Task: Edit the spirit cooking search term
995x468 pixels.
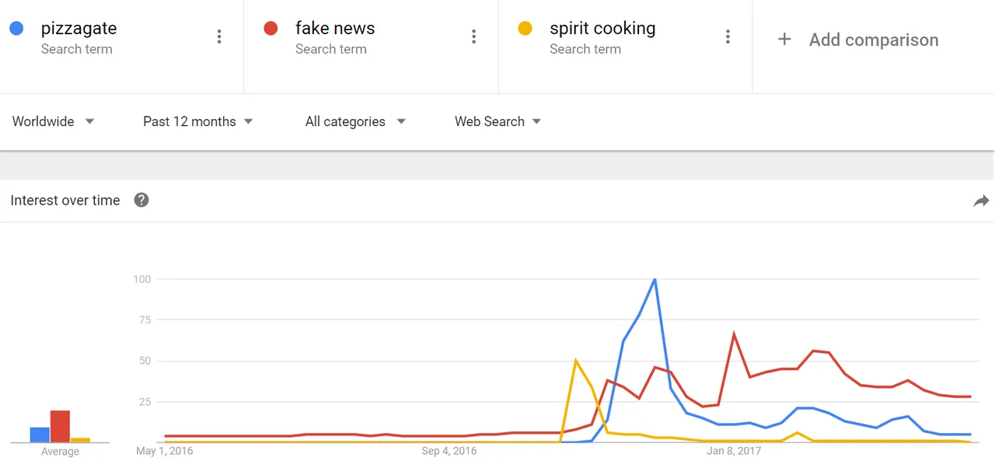Action: click(x=602, y=29)
